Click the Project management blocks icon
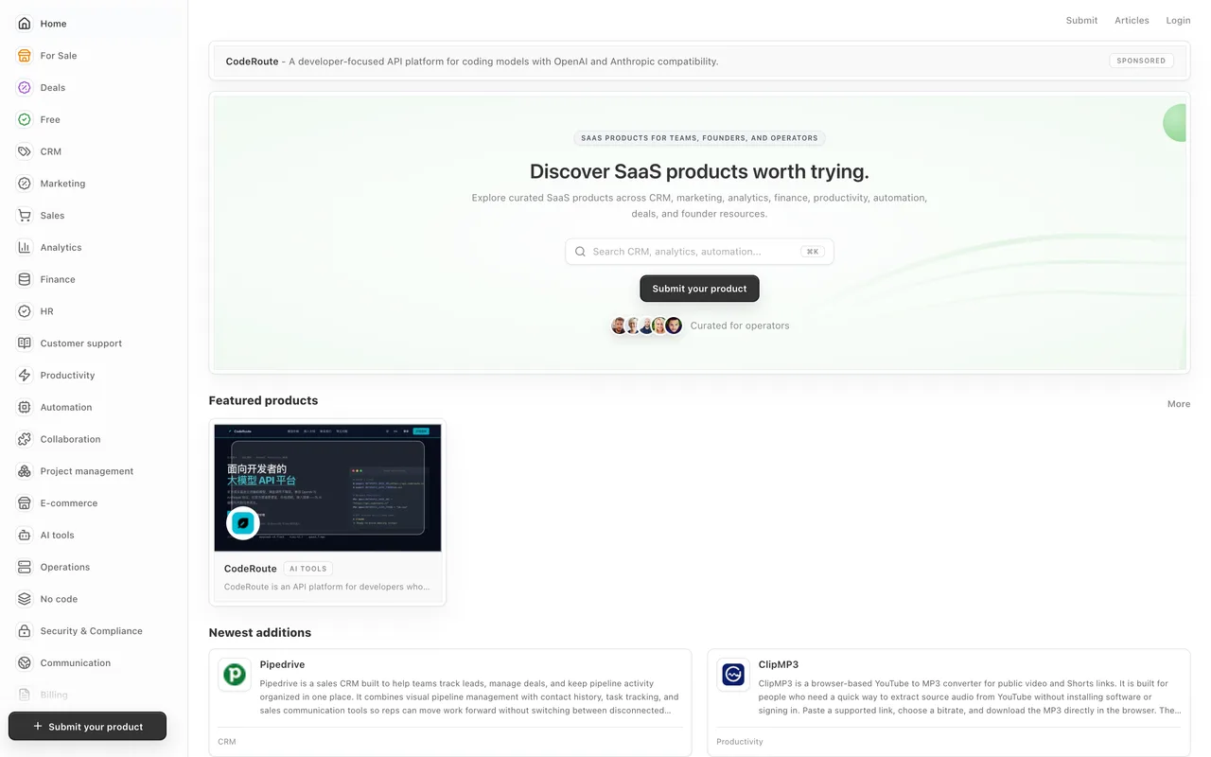The height and width of the screenshot is (757, 1211). (x=25, y=471)
